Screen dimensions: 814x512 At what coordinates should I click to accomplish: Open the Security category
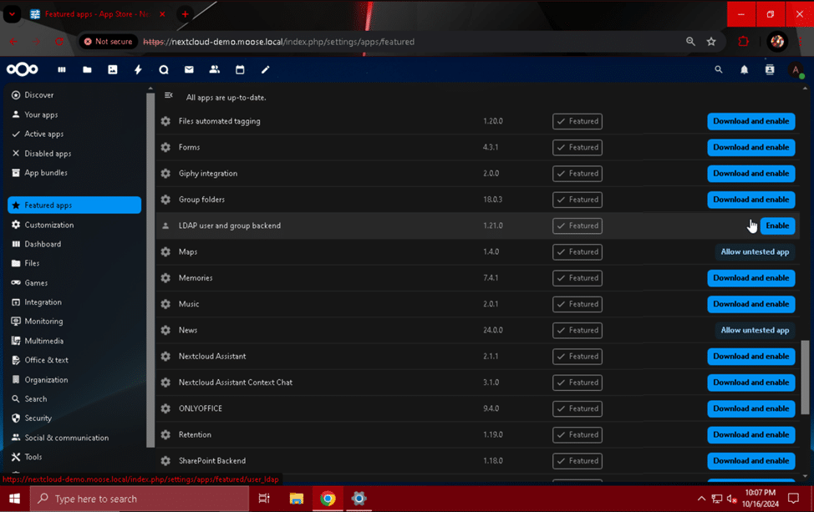tap(74, 418)
